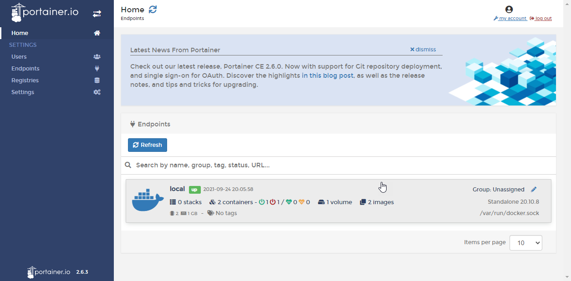This screenshot has height=281, width=571.
Task: Click the '0 stacks' count text
Action: [x=190, y=202]
